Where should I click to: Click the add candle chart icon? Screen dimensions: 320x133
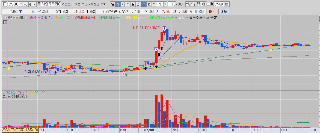click(188, 4)
